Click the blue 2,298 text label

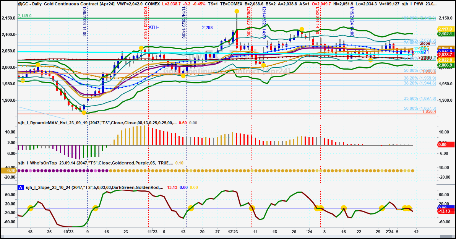coord(207,28)
